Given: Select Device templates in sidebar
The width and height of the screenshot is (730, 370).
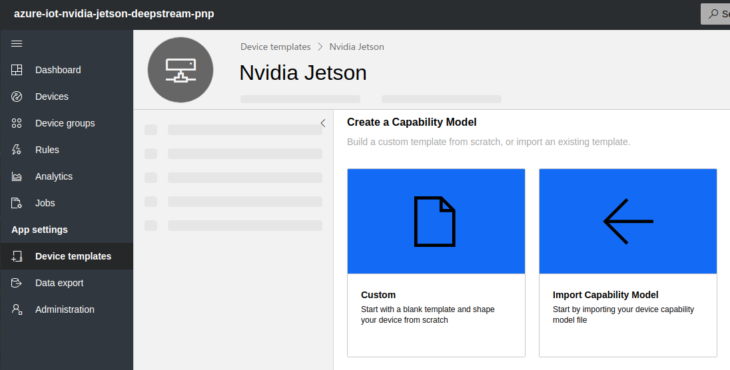Looking at the screenshot, I should click(67, 256).
